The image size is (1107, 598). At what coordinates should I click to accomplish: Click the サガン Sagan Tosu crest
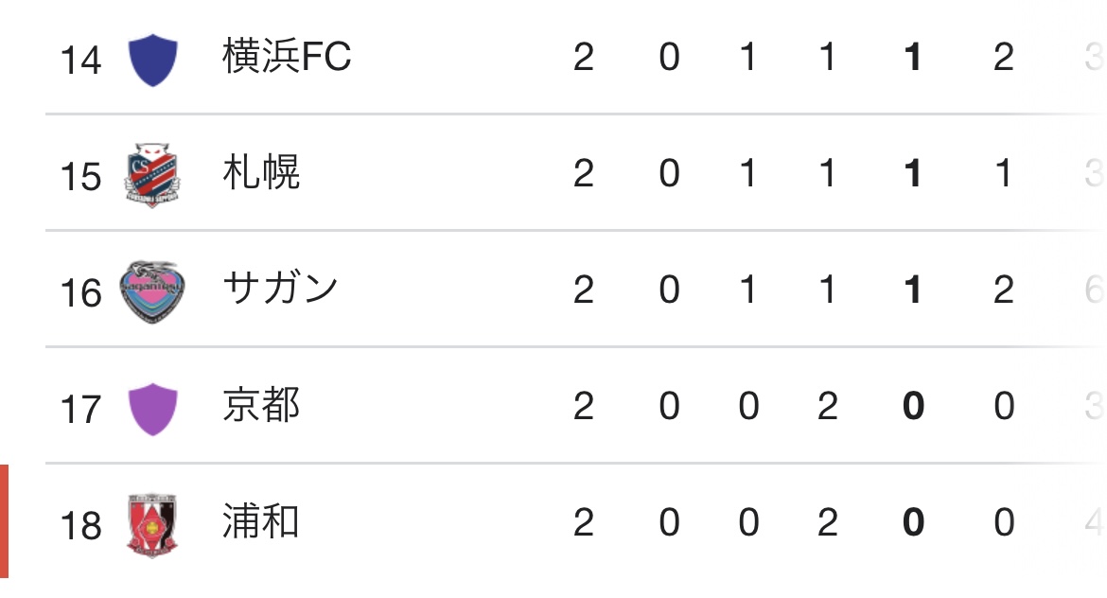[151, 291]
